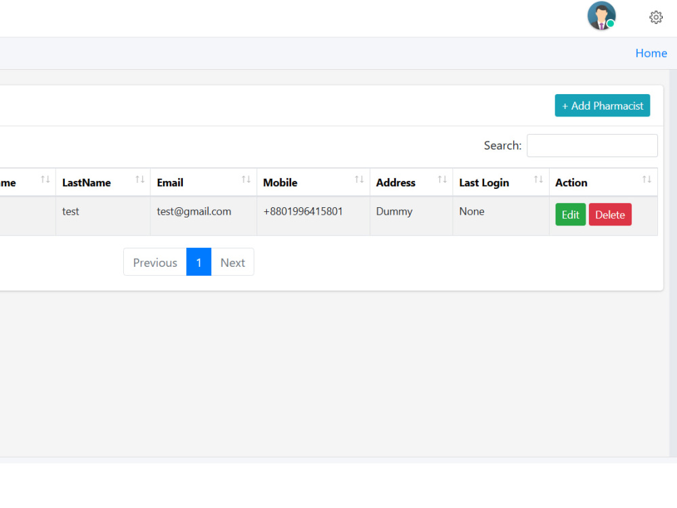Edit the test@gmail.com pharmacist
The width and height of the screenshot is (677, 508).
click(x=570, y=215)
